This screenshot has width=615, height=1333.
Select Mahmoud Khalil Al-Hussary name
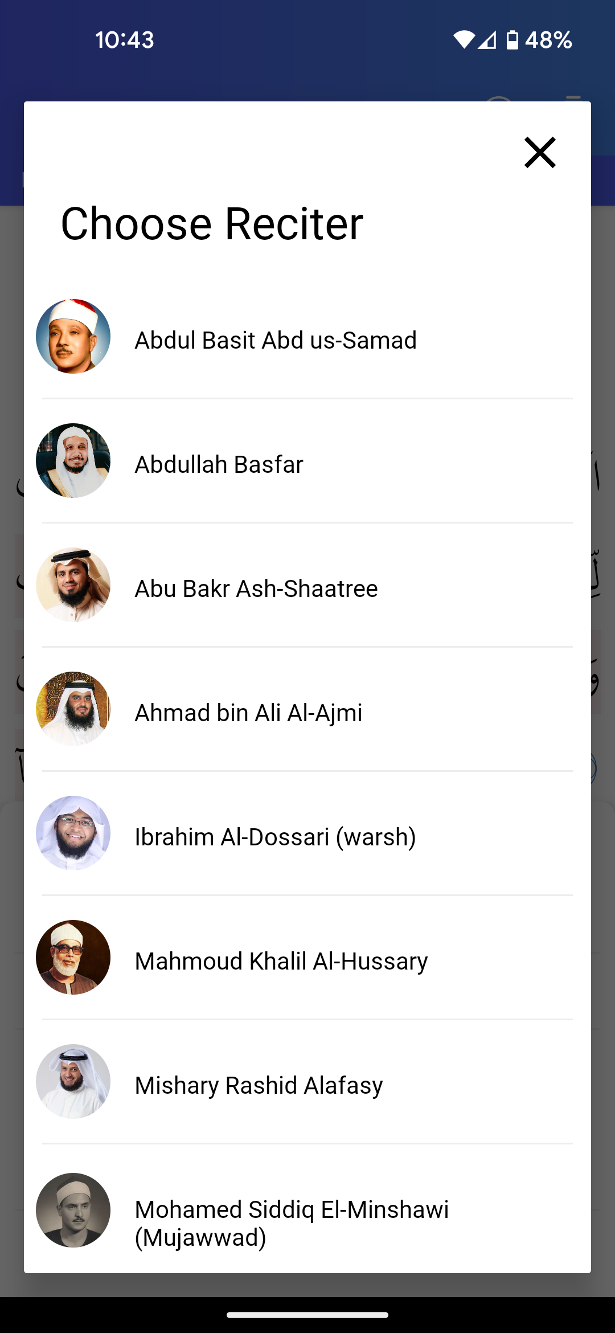(x=281, y=961)
